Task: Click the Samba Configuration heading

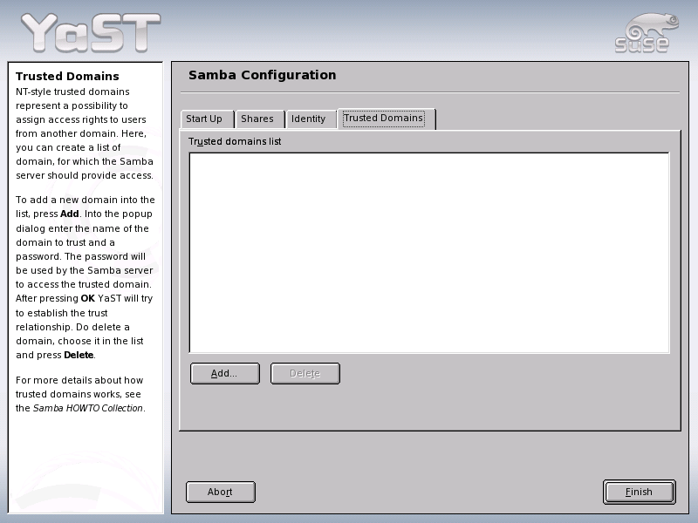Action: (x=263, y=75)
